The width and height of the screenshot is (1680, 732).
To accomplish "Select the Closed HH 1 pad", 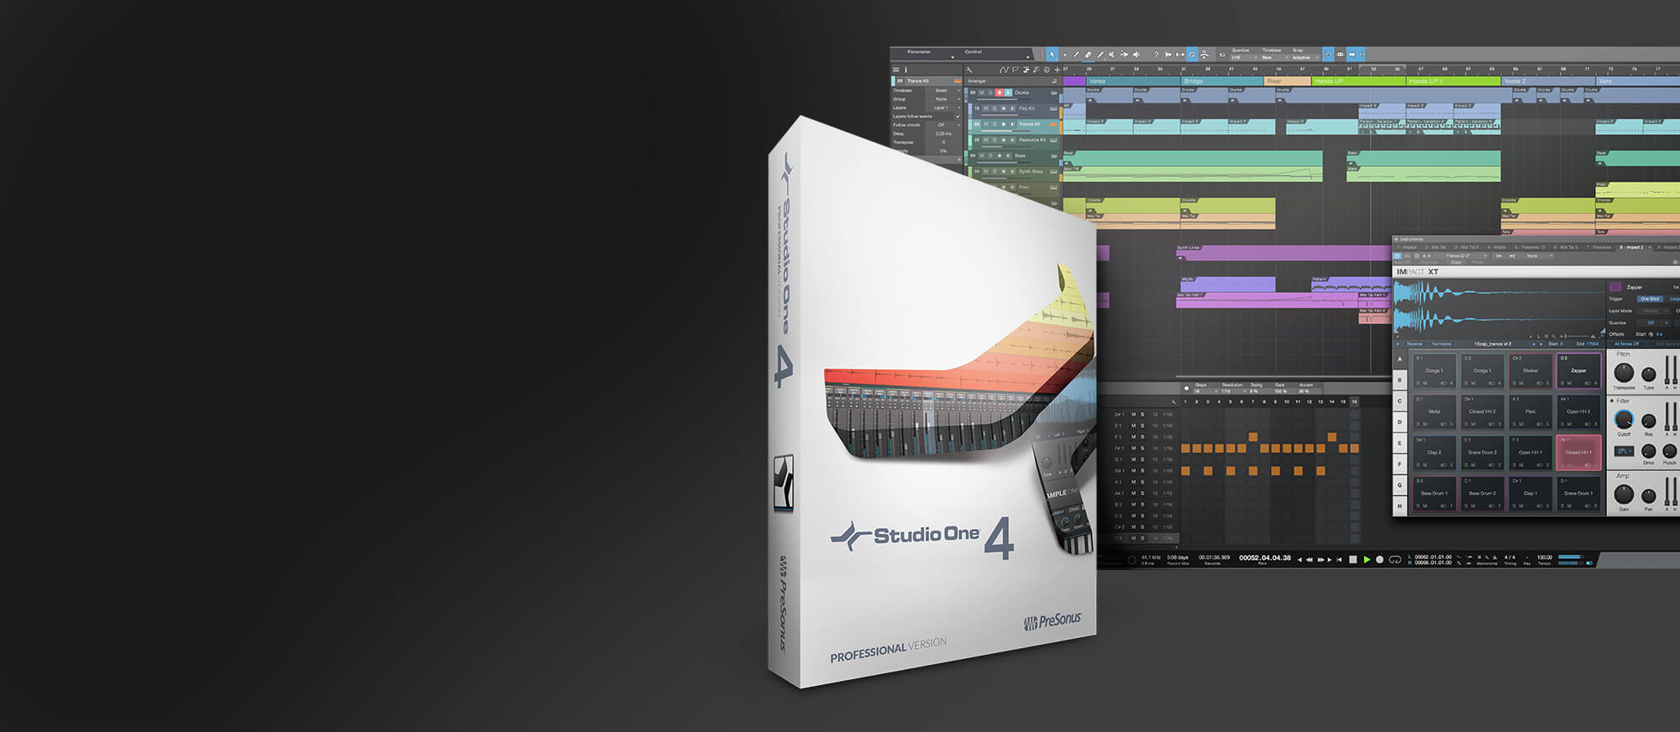I will tap(1579, 452).
